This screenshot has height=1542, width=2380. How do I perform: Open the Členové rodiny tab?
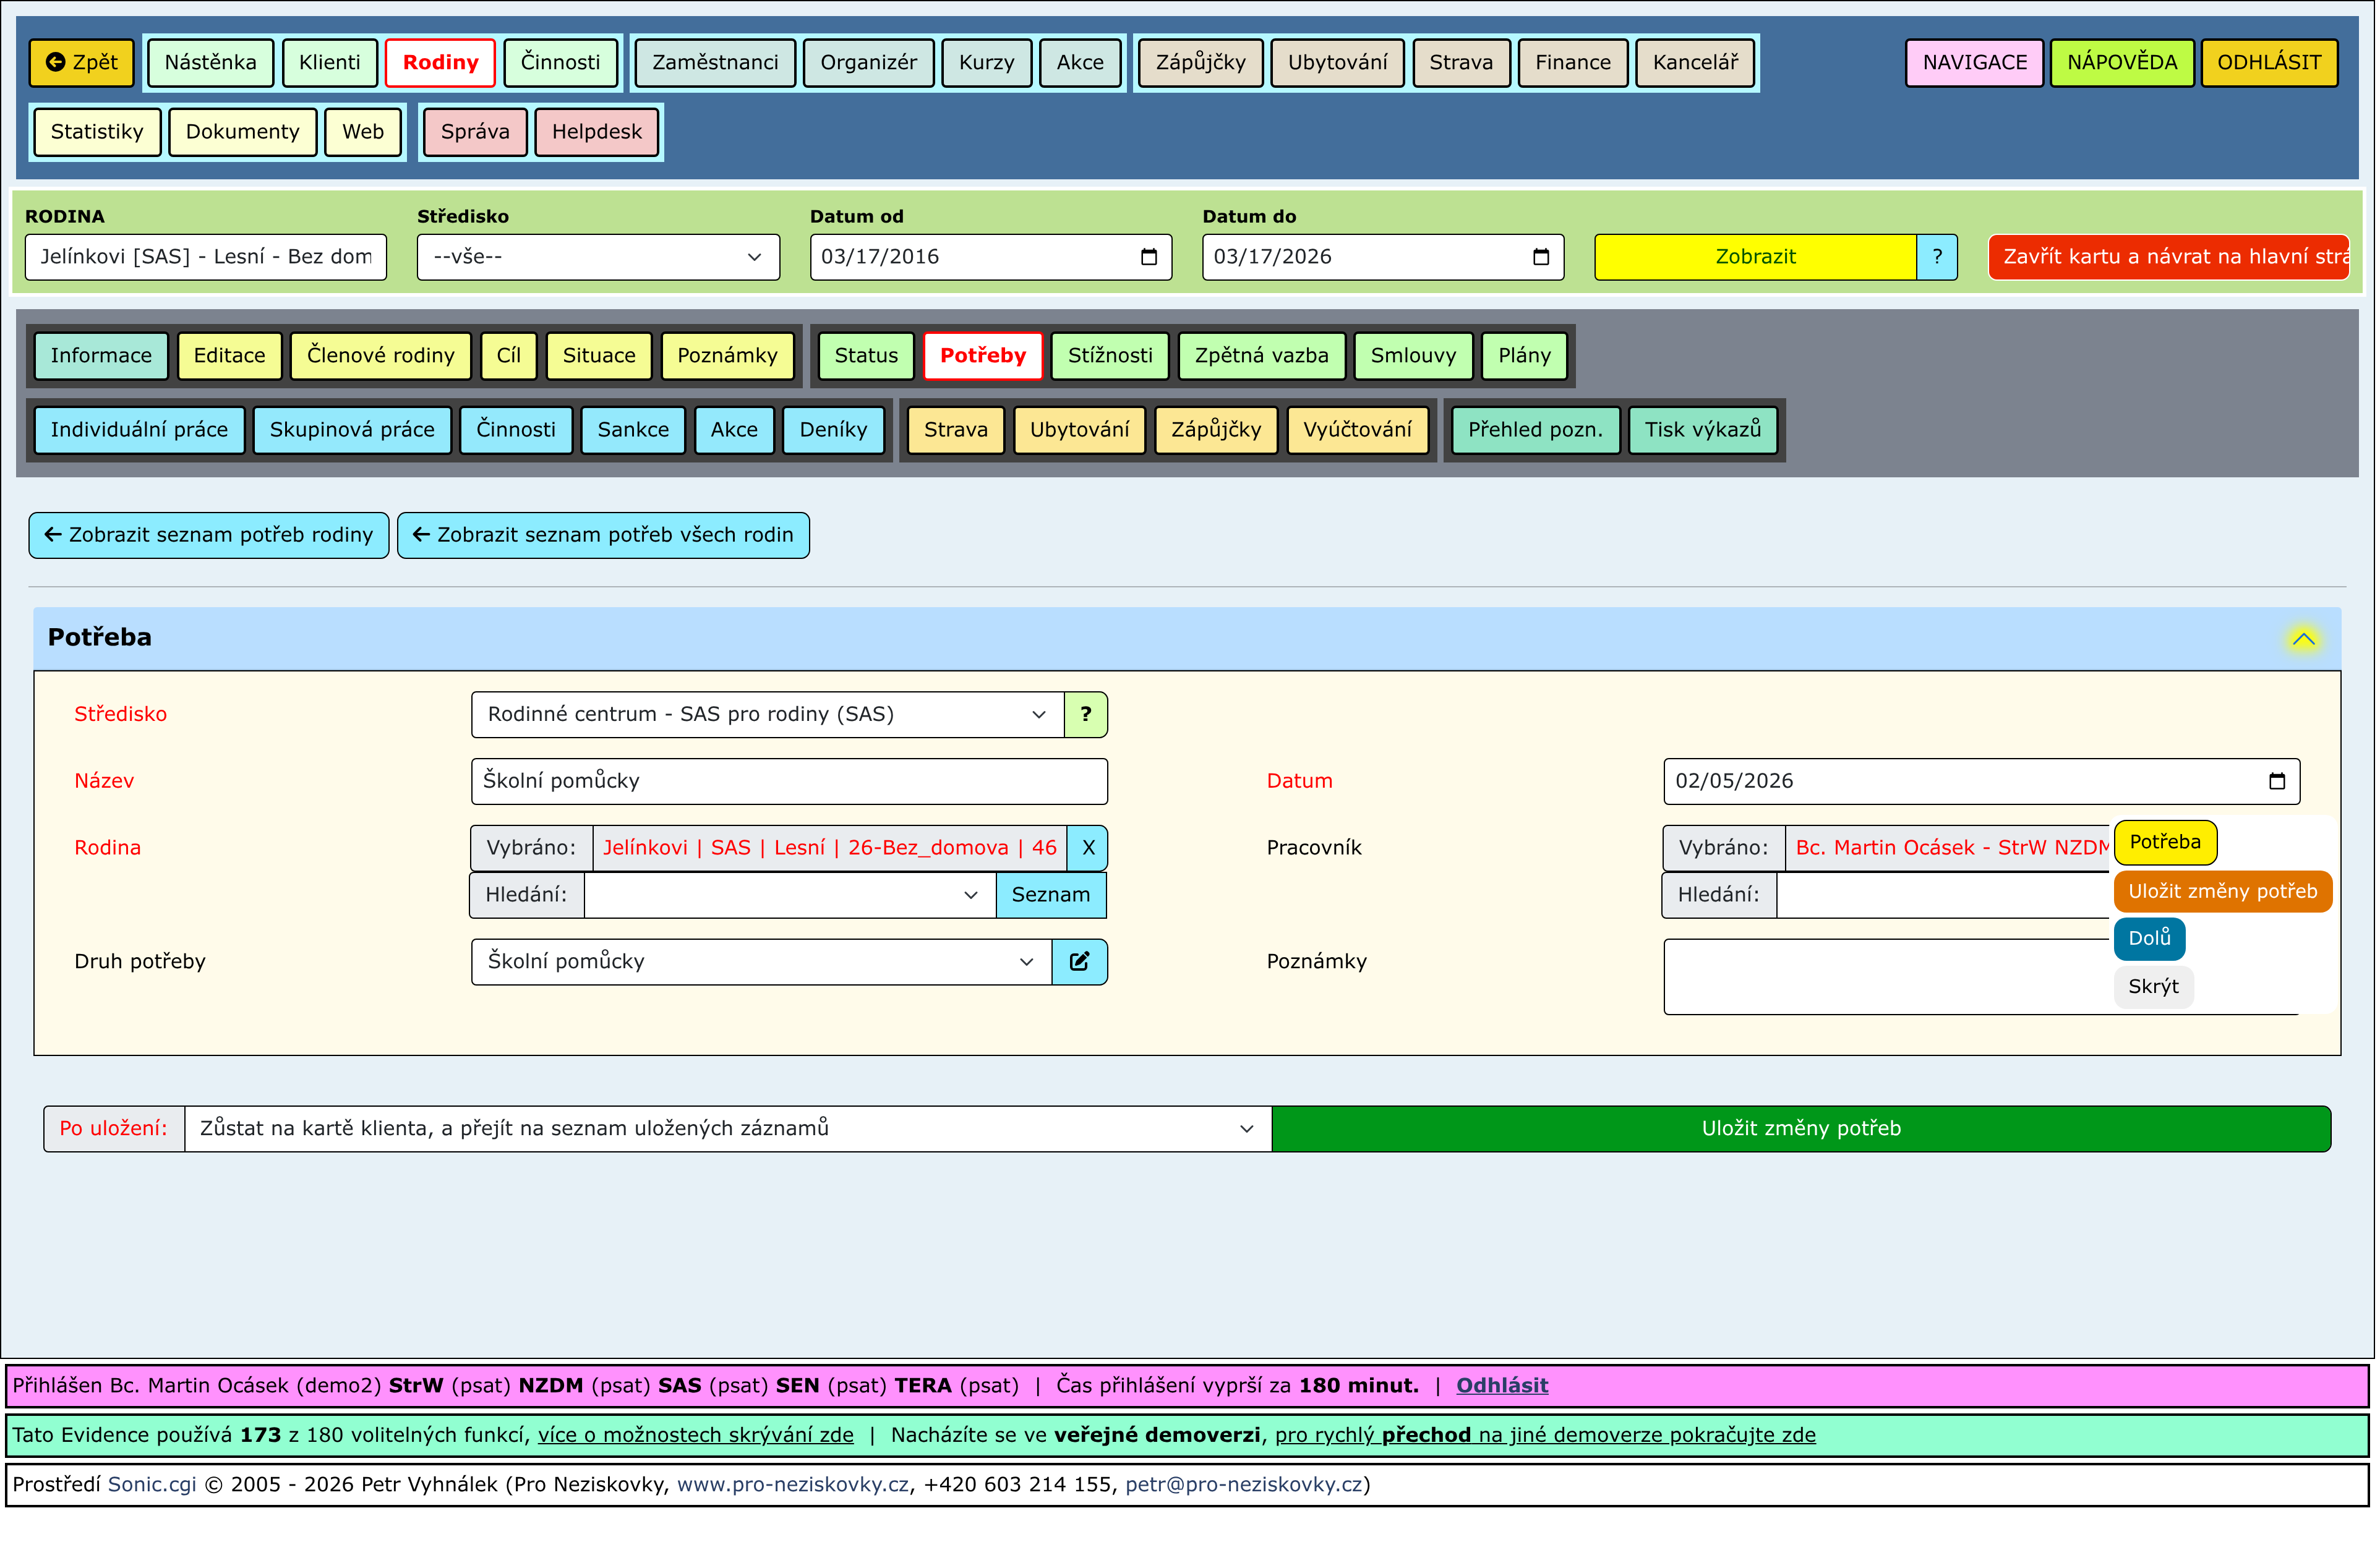point(381,357)
